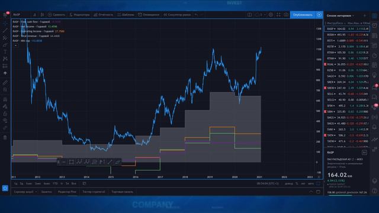The height and width of the screenshot is (213, 379).
Task: Select the chart patterns tool
Action: pyautogui.click(x=5, y=59)
